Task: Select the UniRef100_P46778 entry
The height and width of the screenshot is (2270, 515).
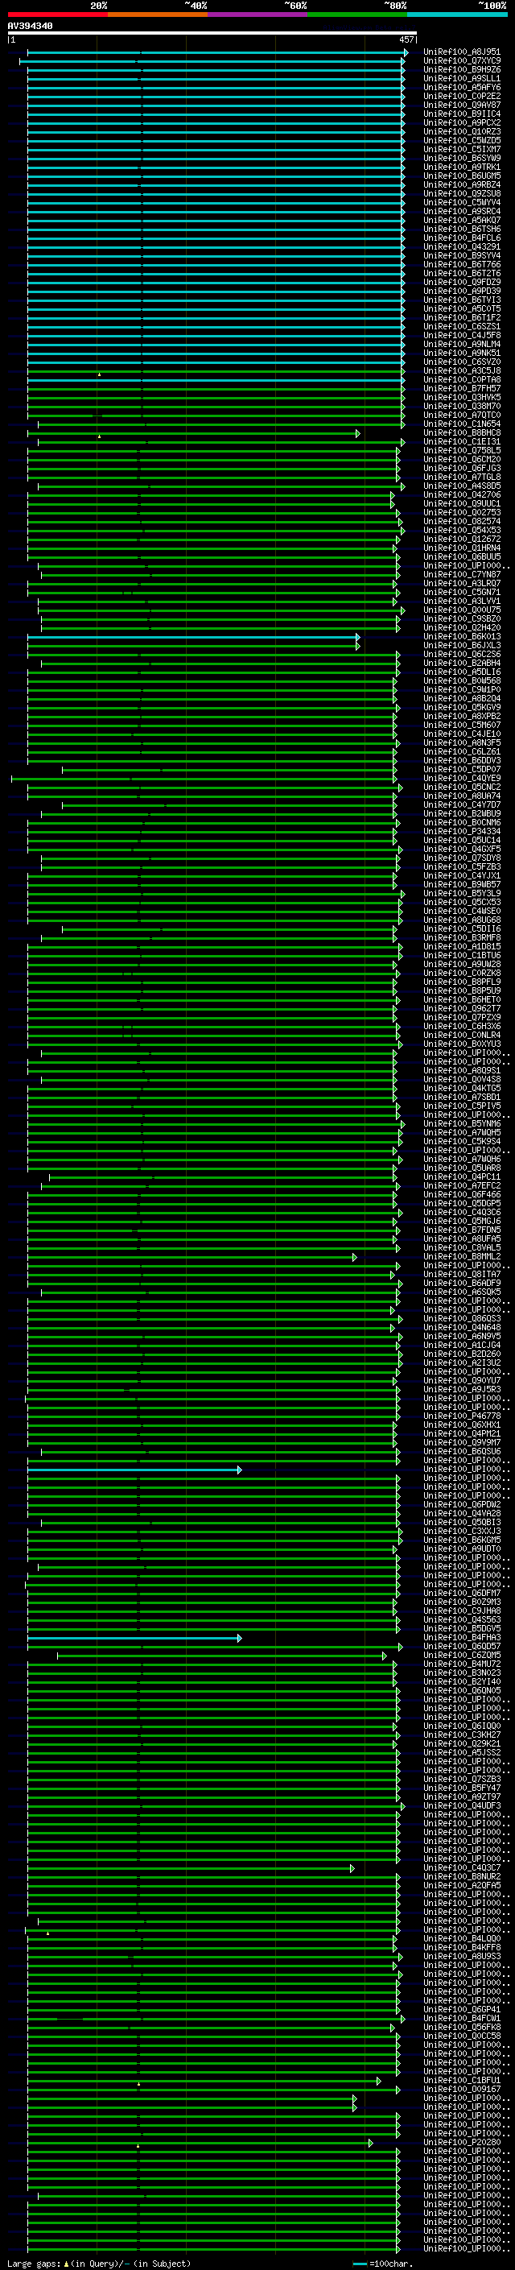Action: click(x=461, y=1416)
